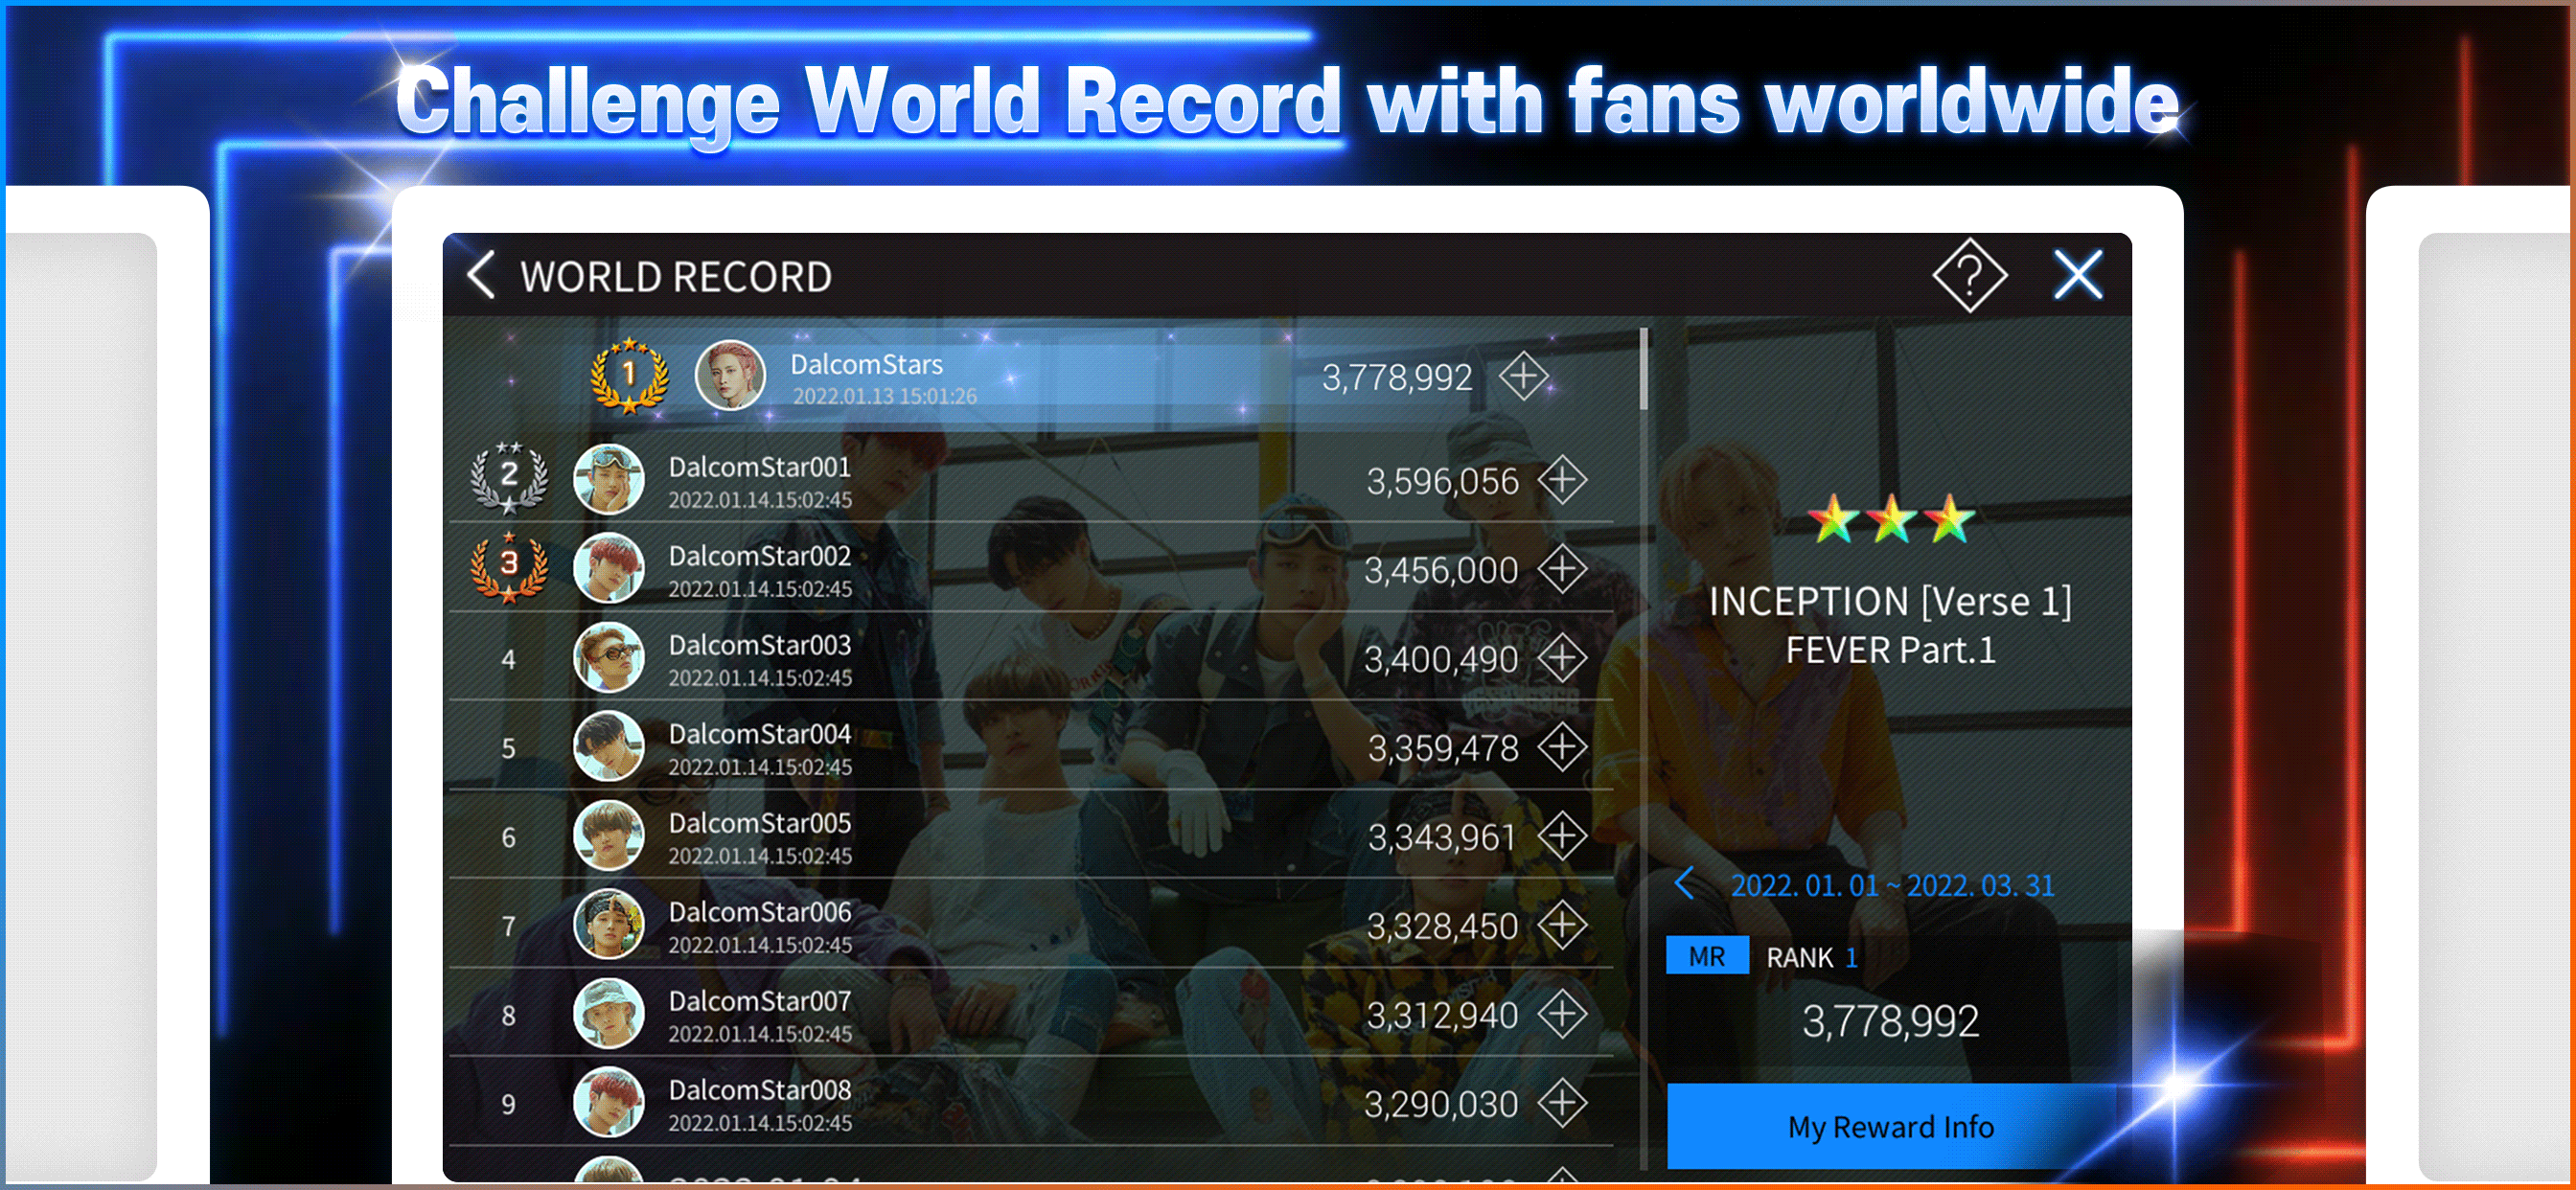The width and height of the screenshot is (2576, 1190).
Task: Go to previous season with blue left chevron
Action: click(x=1685, y=884)
